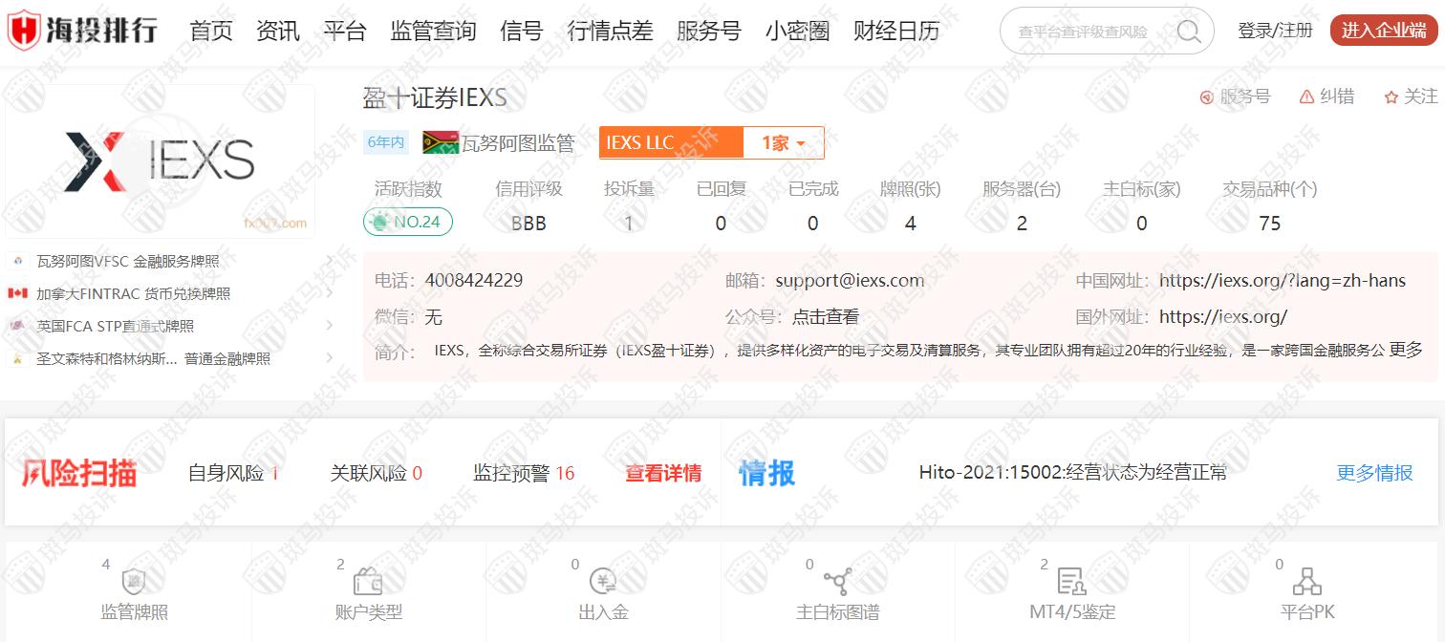Click the 服务号 icon near title
Image resolution: width=1445 pixels, height=642 pixels.
(x=1206, y=97)
